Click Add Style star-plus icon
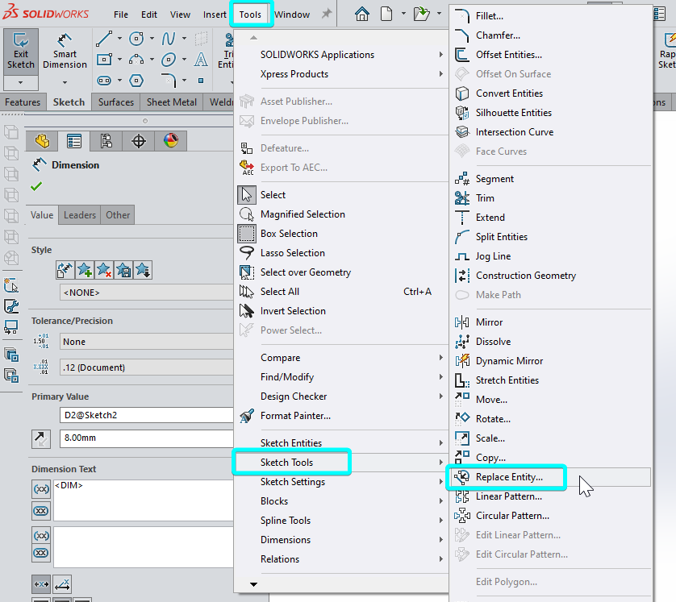This screenshot has width=676, height=602. tap(85, 270)
